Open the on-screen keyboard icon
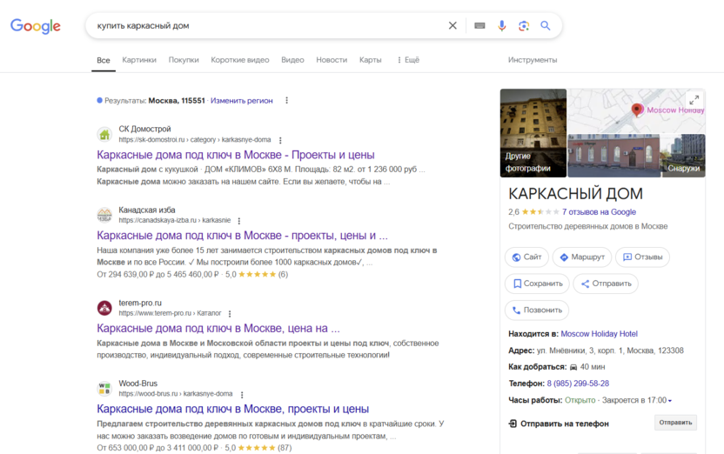The height and width of the screenshot is (454, 724). click(x=479, y=26)
